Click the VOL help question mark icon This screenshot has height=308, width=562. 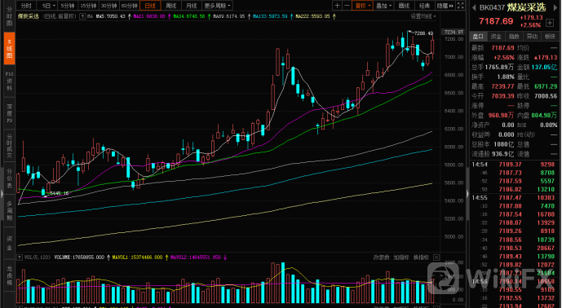click(x=20, y=257)
